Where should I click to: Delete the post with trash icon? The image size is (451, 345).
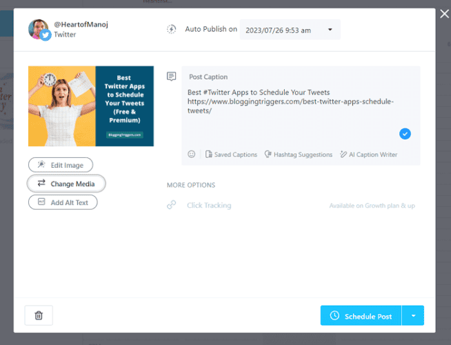(x=39, y=315)
